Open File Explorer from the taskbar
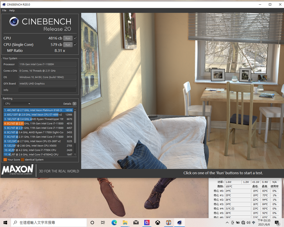The image size is (284, 227). pos(125,223)
